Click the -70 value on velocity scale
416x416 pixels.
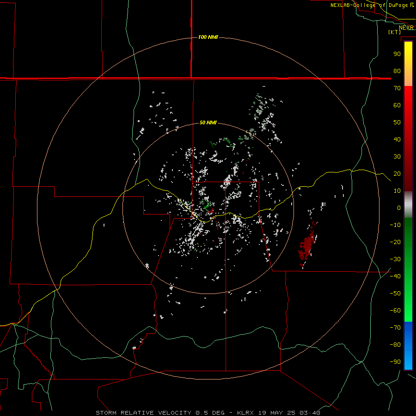(395, 328)
